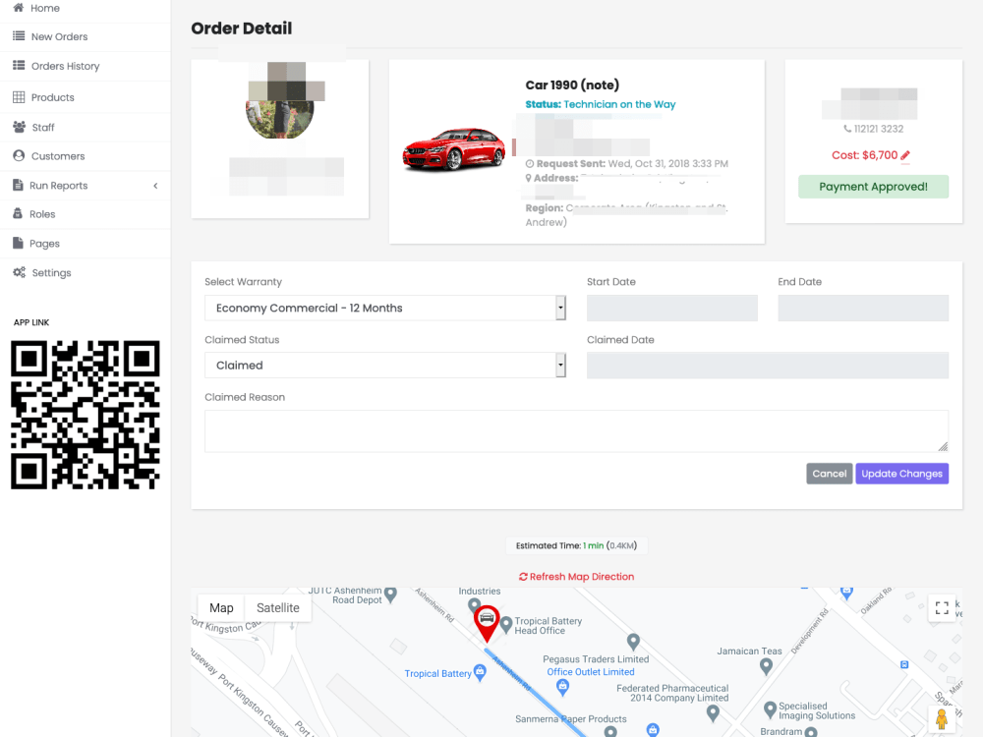This screenshot has height=737, width=983.
Task: Click the Roles lock icon
Action: coord(21,214)
